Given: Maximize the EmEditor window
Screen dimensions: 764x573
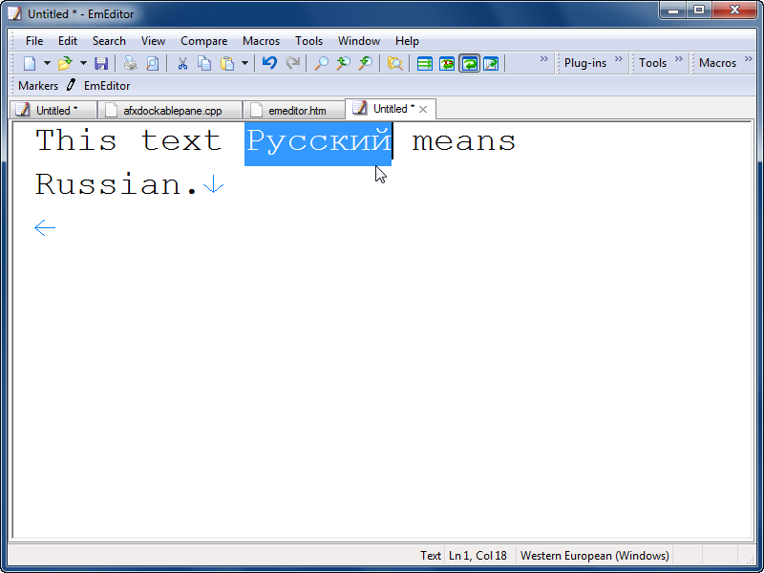Looking at the screenshot, I should point(699,10).
